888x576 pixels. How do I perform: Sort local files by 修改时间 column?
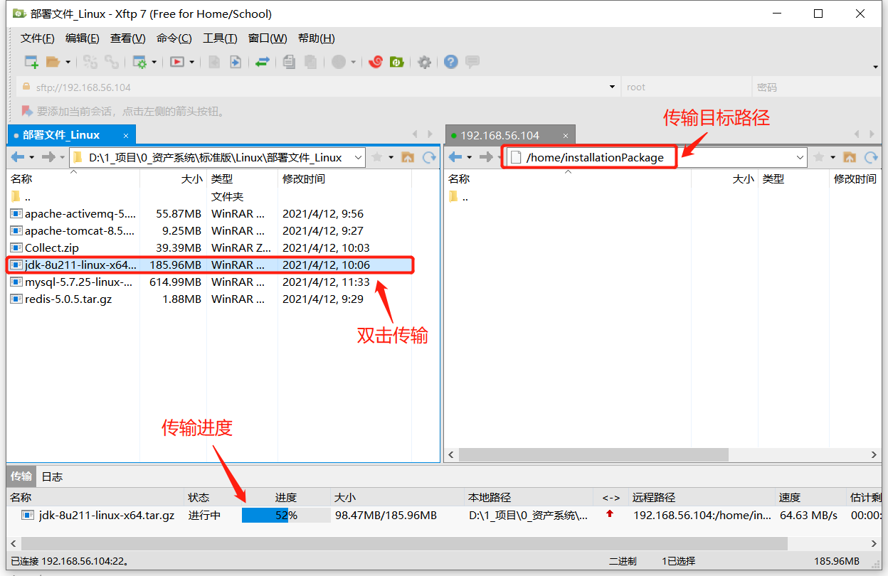pyautogui.click(x=344, y=179)
